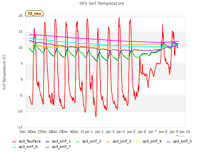Toggle sp3_smT_7 legend entry

(x=58, y=147)
